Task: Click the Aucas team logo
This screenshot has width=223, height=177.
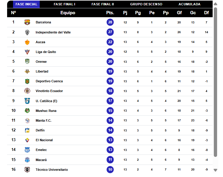Action: point(27,42)
